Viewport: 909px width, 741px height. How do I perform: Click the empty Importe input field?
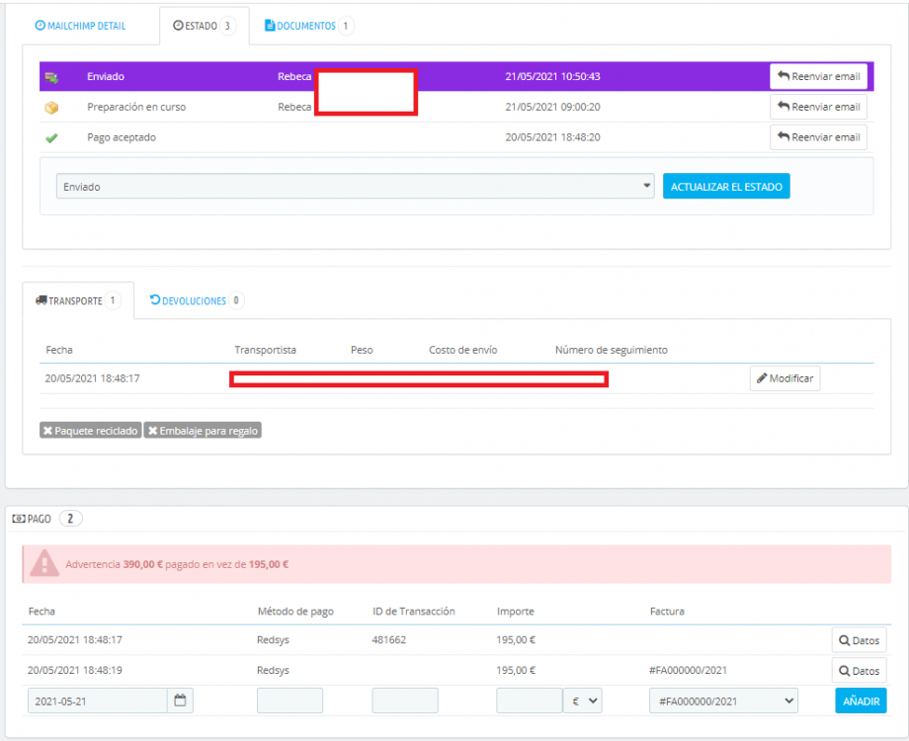point(530,701)
